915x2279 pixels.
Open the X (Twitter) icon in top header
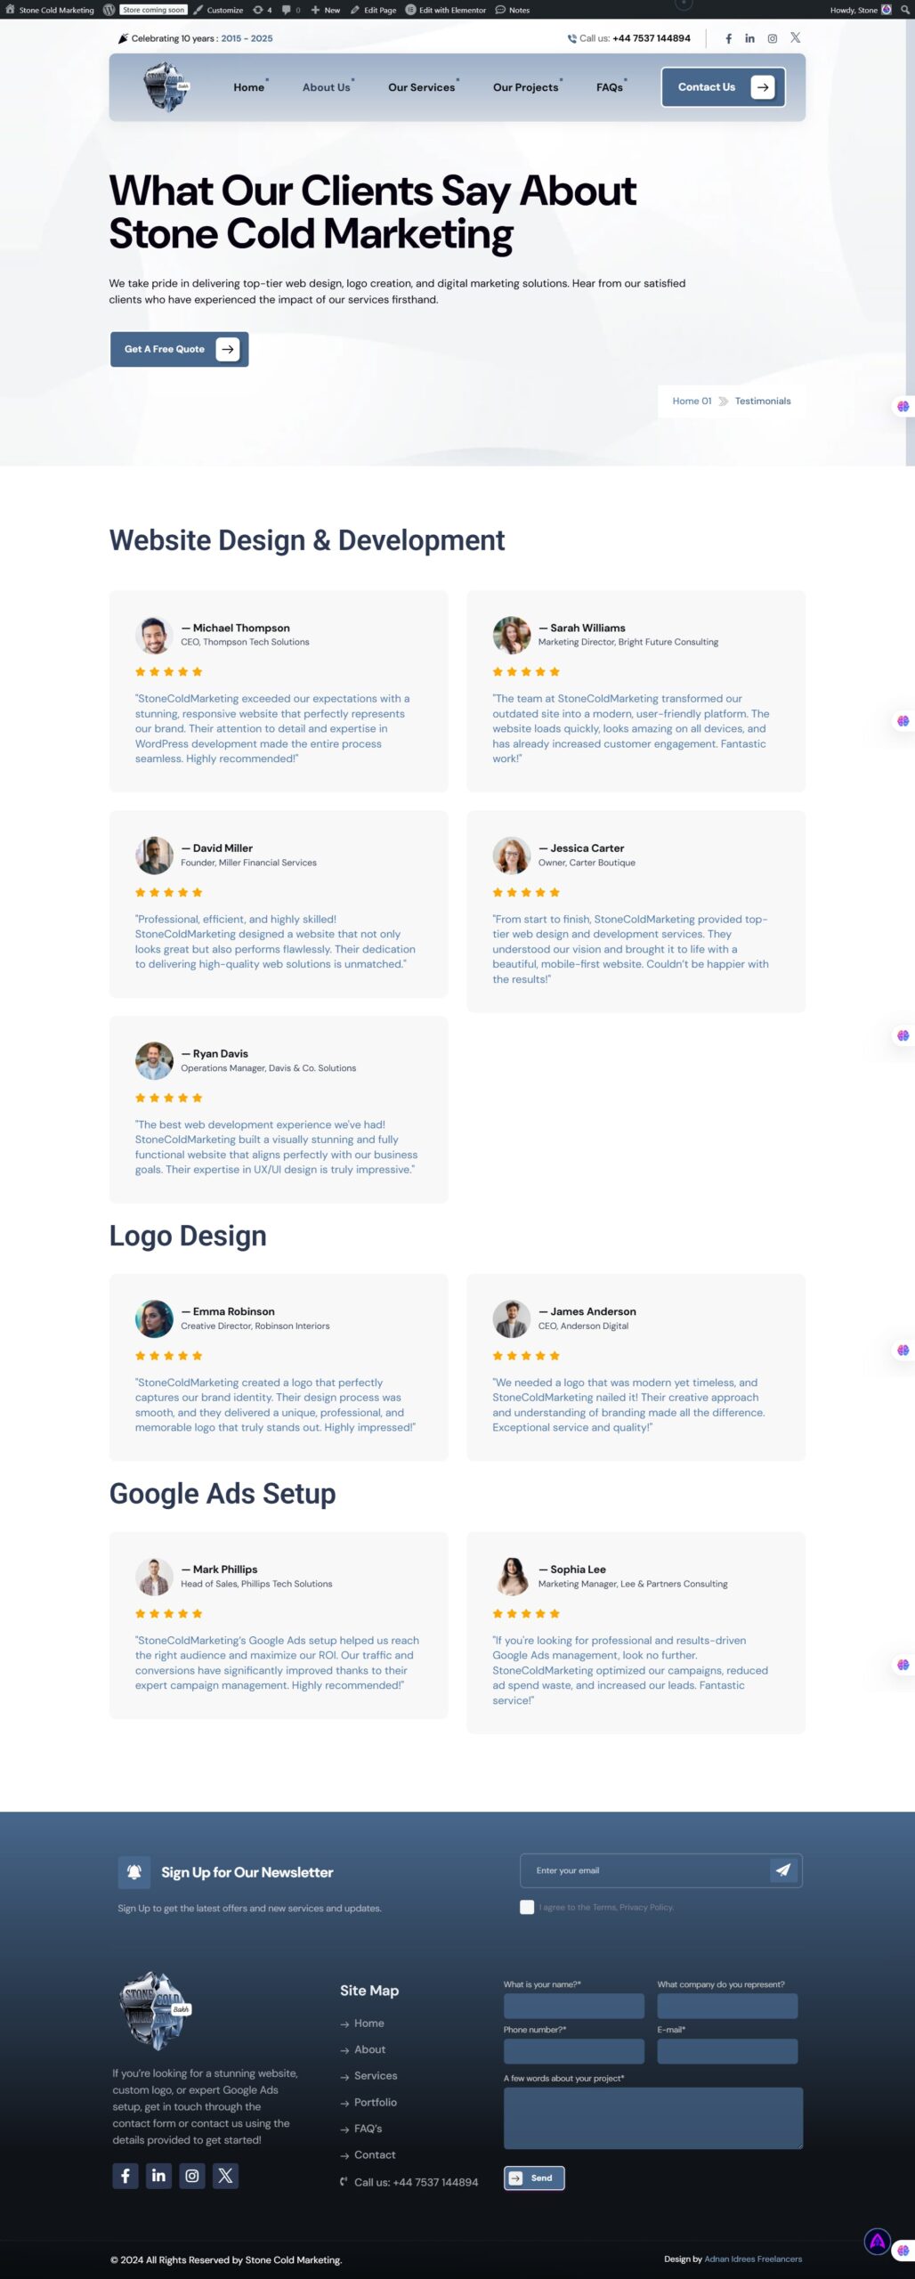795,37
